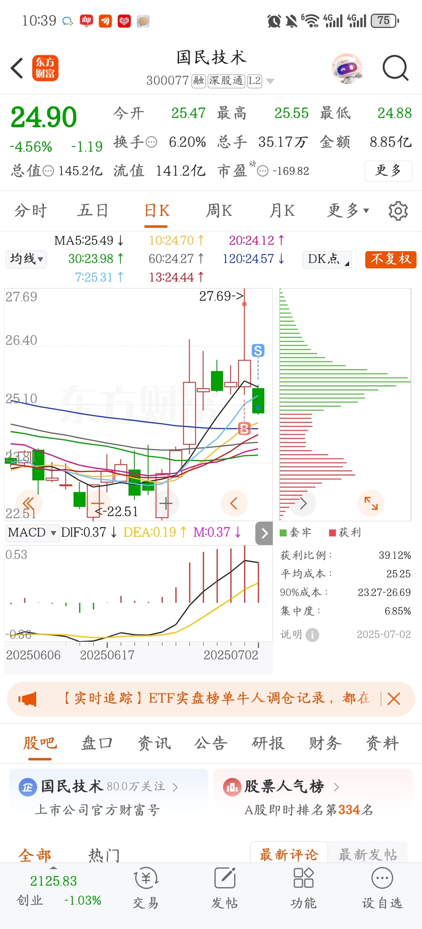Open the 公告 section tab
The image size is (422, 929).
[x=211, y=743]
